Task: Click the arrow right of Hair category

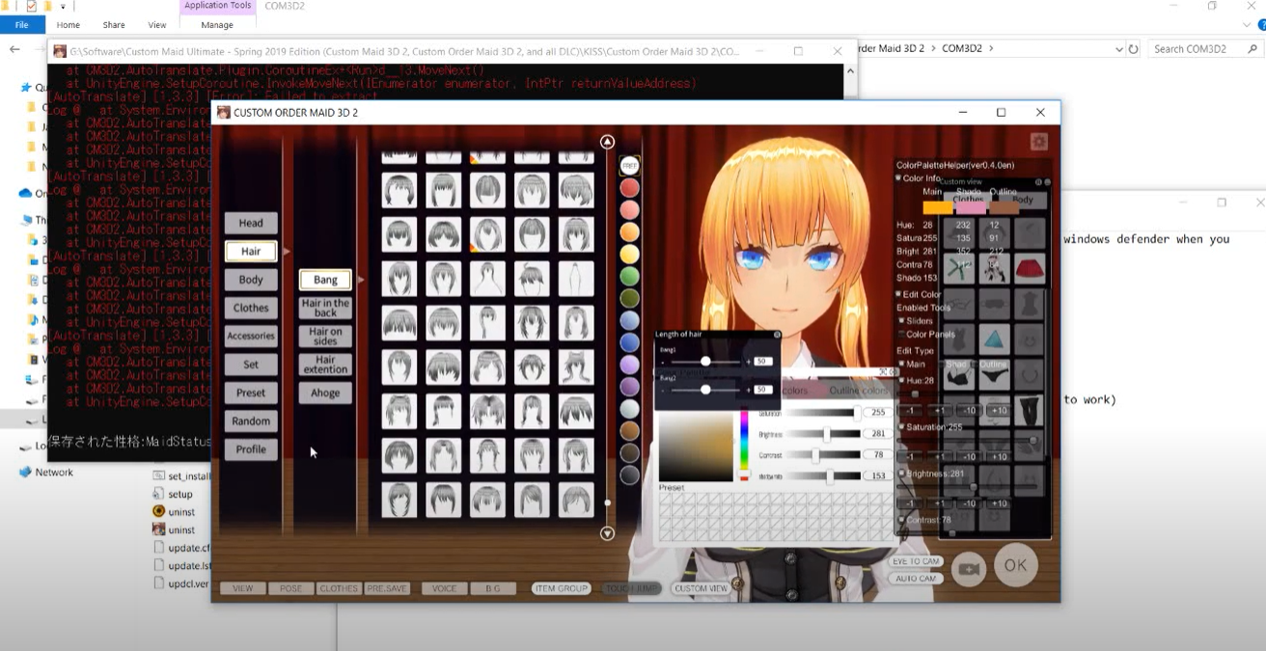Action: (x=286, y=252)
